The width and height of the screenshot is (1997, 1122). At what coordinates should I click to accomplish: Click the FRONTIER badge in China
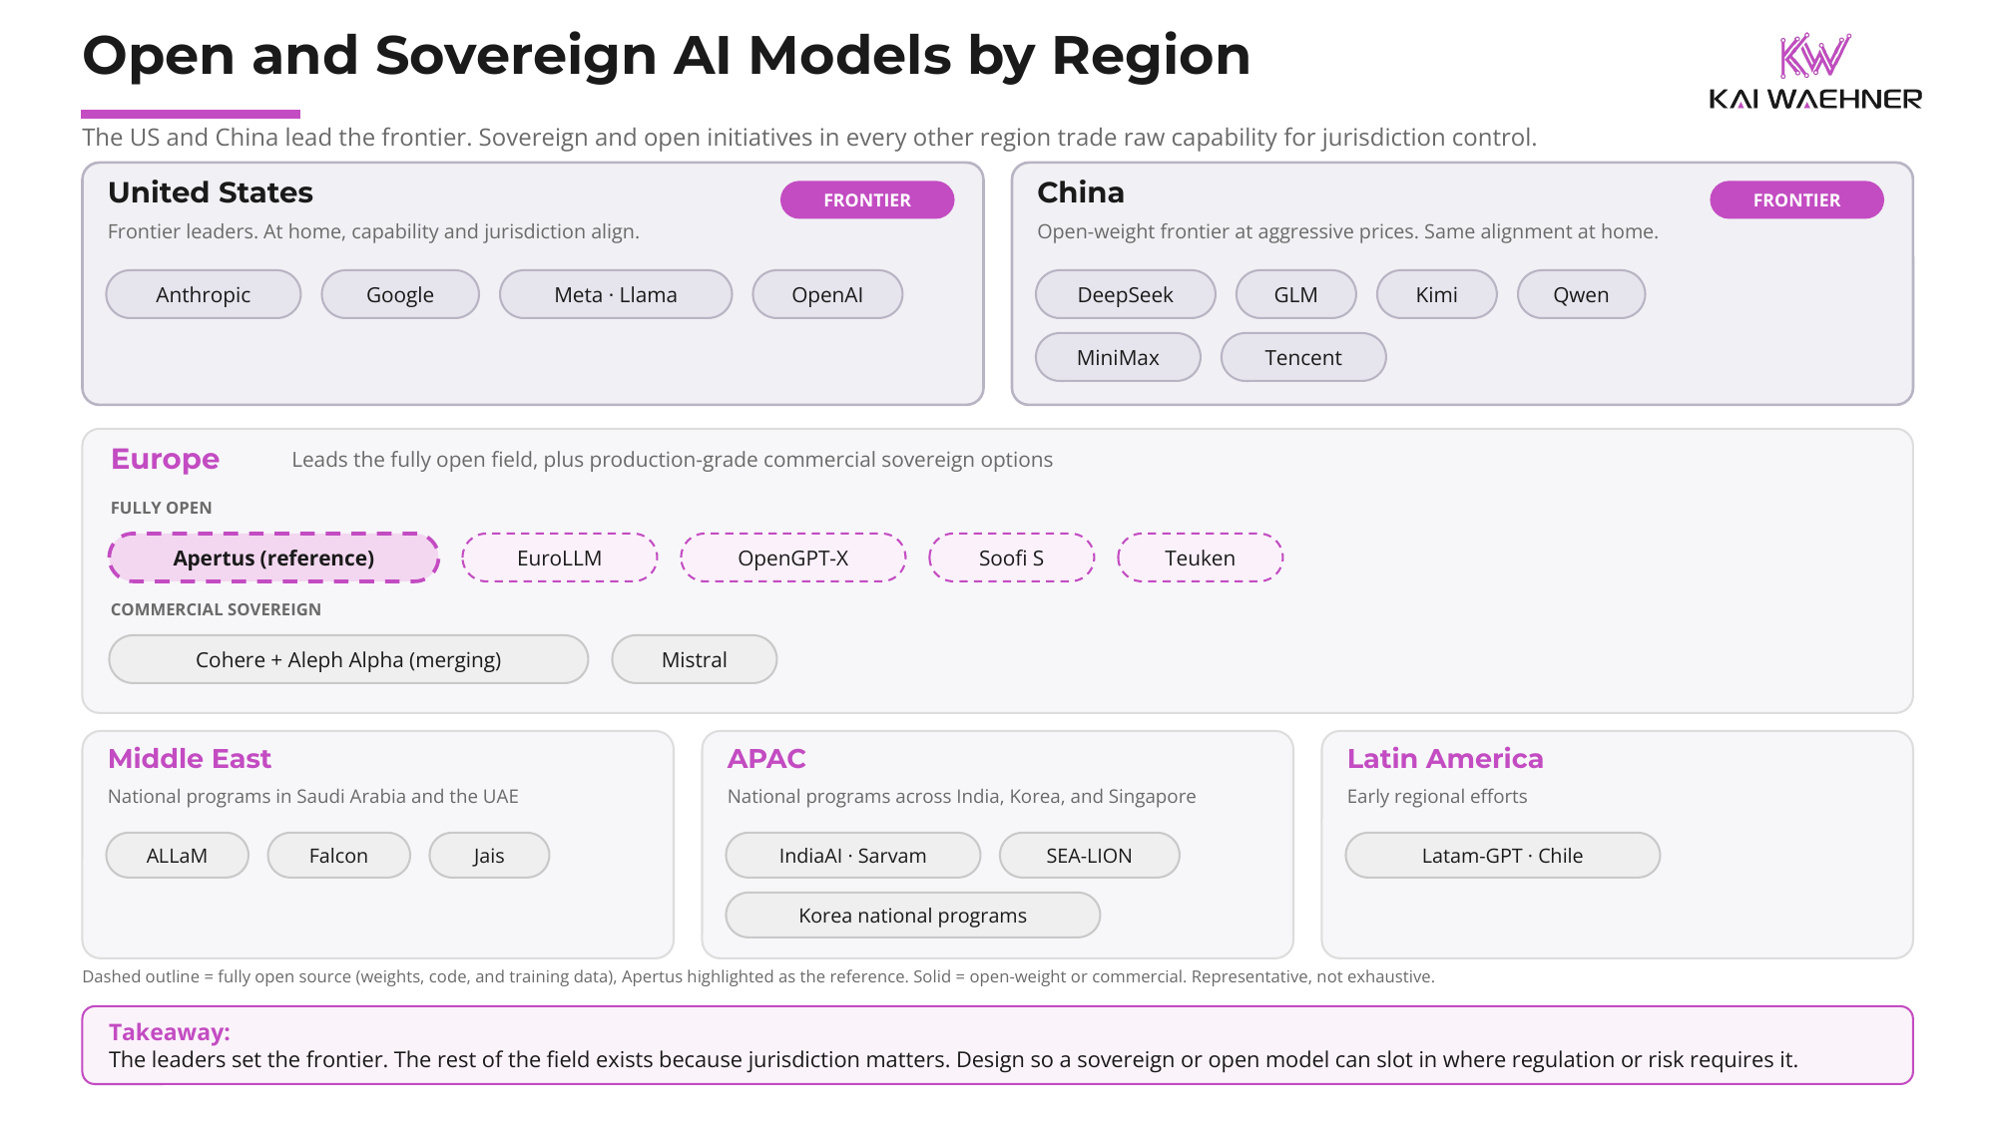click(1796, 199)
